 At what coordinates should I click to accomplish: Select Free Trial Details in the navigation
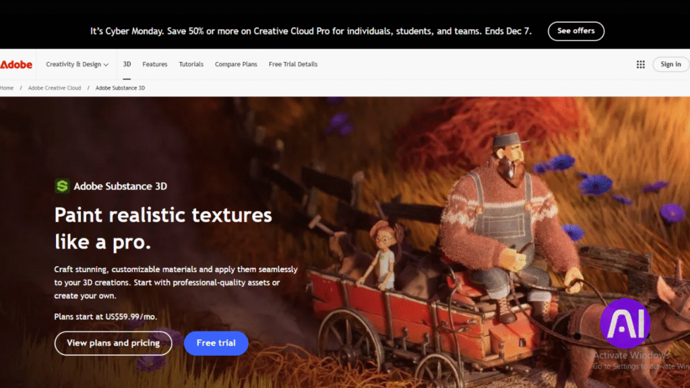coord(292,64)
